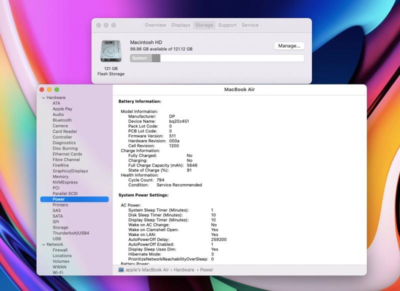The width and height of the screenshot is (400, 291).
Task: Select Parallel SCSI in the sidebar
Action: click(65, 193)
